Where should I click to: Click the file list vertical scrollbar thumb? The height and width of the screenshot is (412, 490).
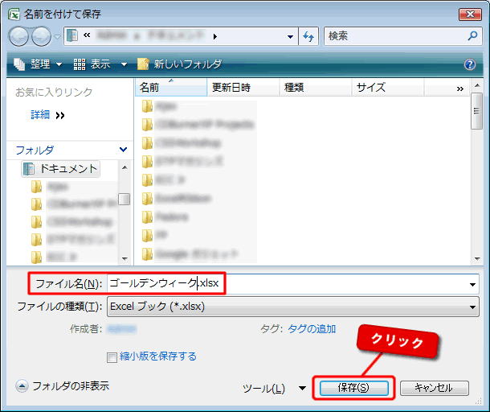pyautogui.click(x=477, y=111)
